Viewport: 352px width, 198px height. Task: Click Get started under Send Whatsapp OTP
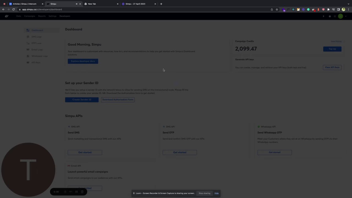pyautogui.click(x=274, y=152)
